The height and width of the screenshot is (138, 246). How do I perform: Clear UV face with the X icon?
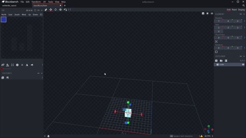click(22, 65)
